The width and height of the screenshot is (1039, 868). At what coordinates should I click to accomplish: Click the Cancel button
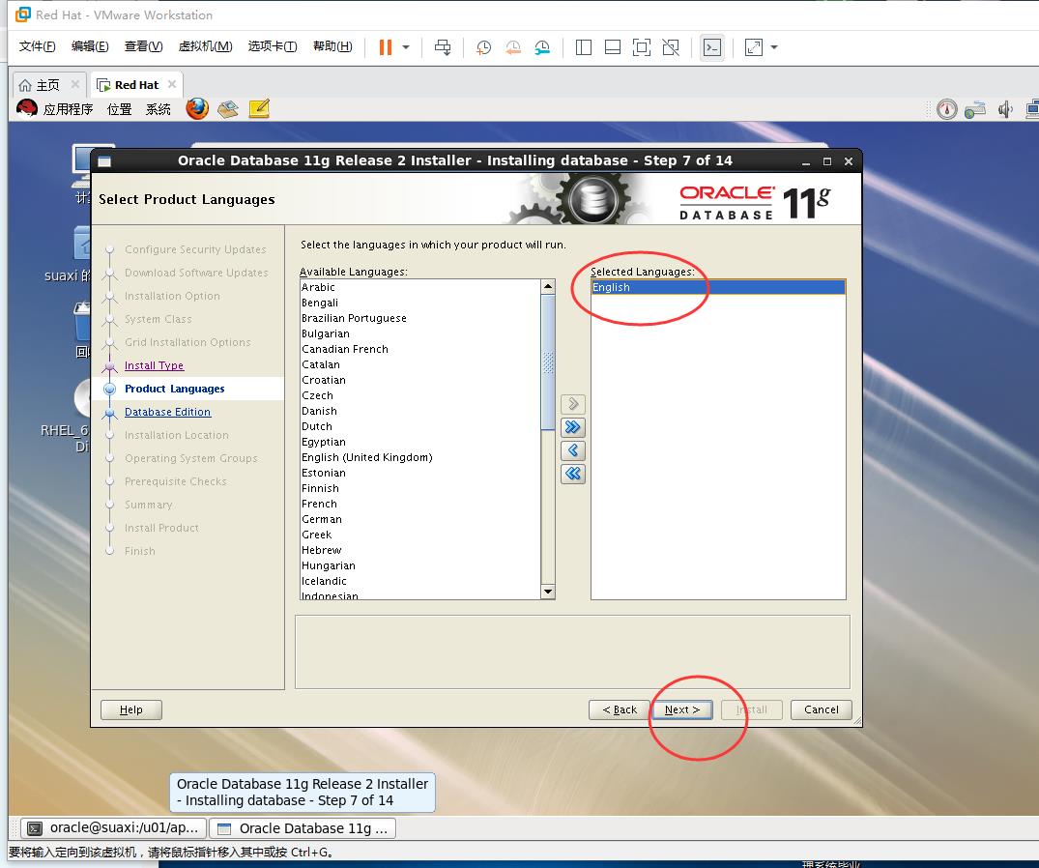(x=821, y=709)
